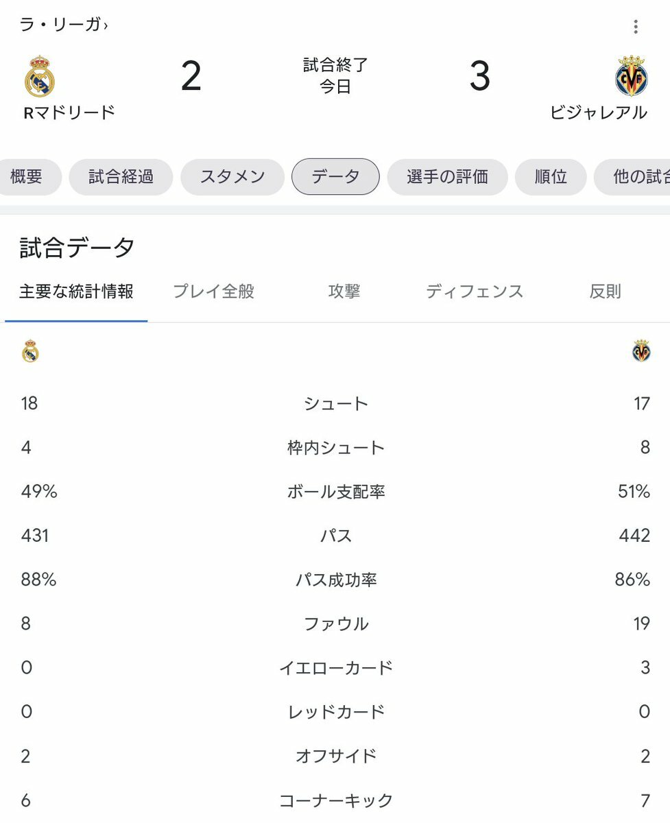Select the データ chip

click(x=335, y=177)
